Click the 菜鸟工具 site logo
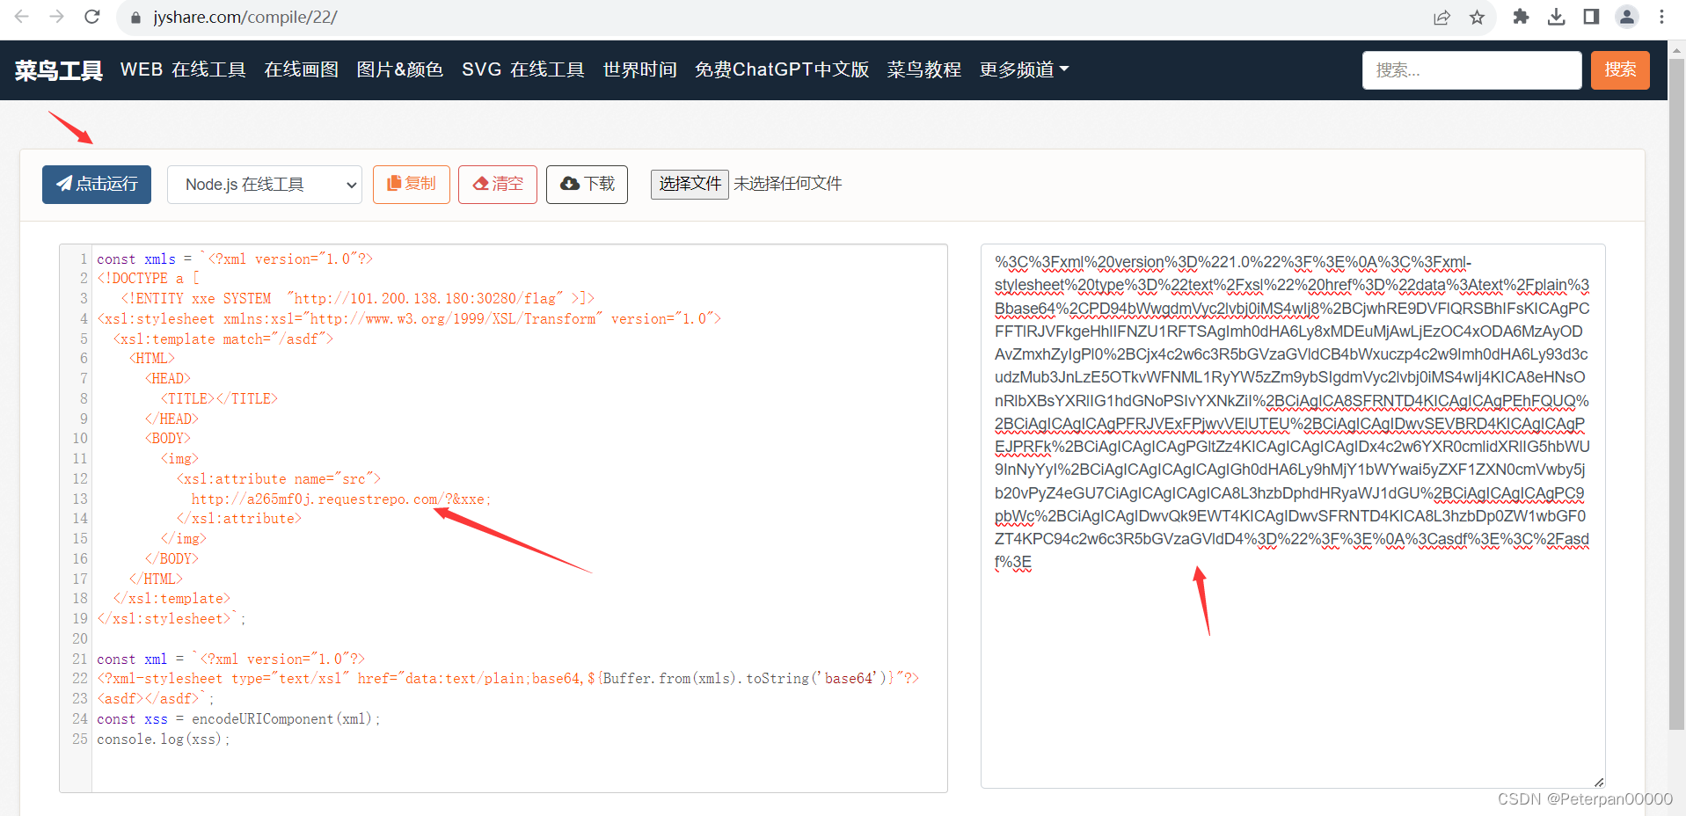This screenshot has width=1686, height=816. click(58, 70)
